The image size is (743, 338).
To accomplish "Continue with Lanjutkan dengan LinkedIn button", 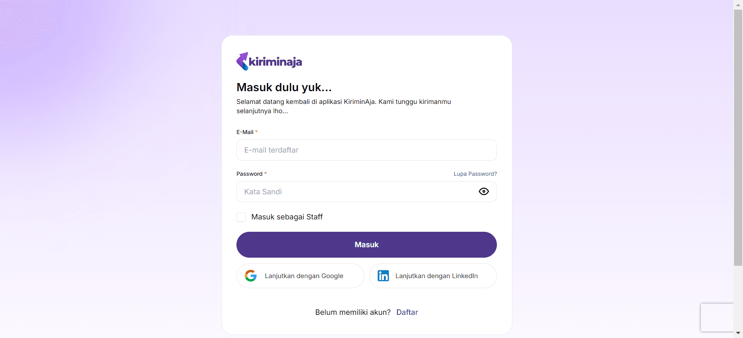I will 433,276.
